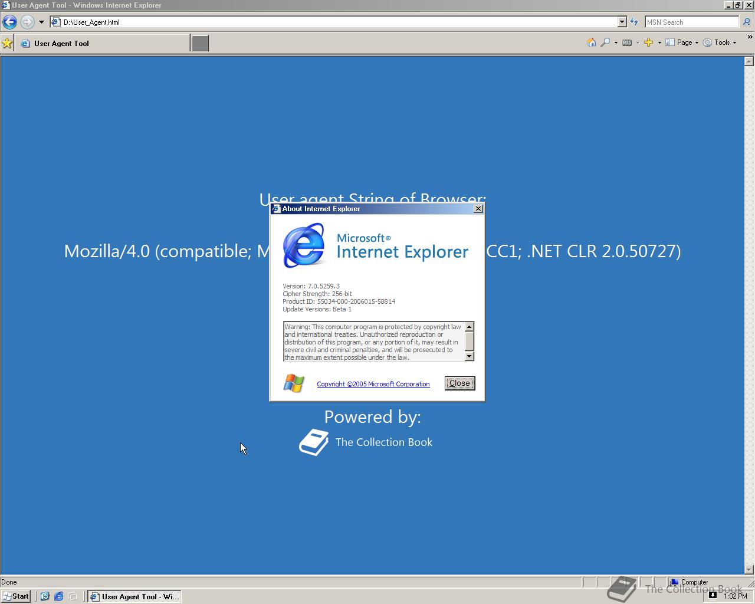Click the Forward navigation arrow
The width and height of the screenshot is (755, 604).
click(27, 22)
